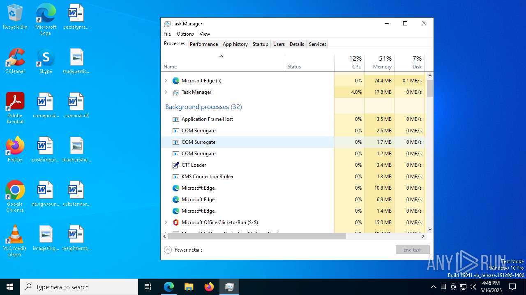526x295 pixels.
Task: Click in the taskbar search box
Action: [79, 287]
